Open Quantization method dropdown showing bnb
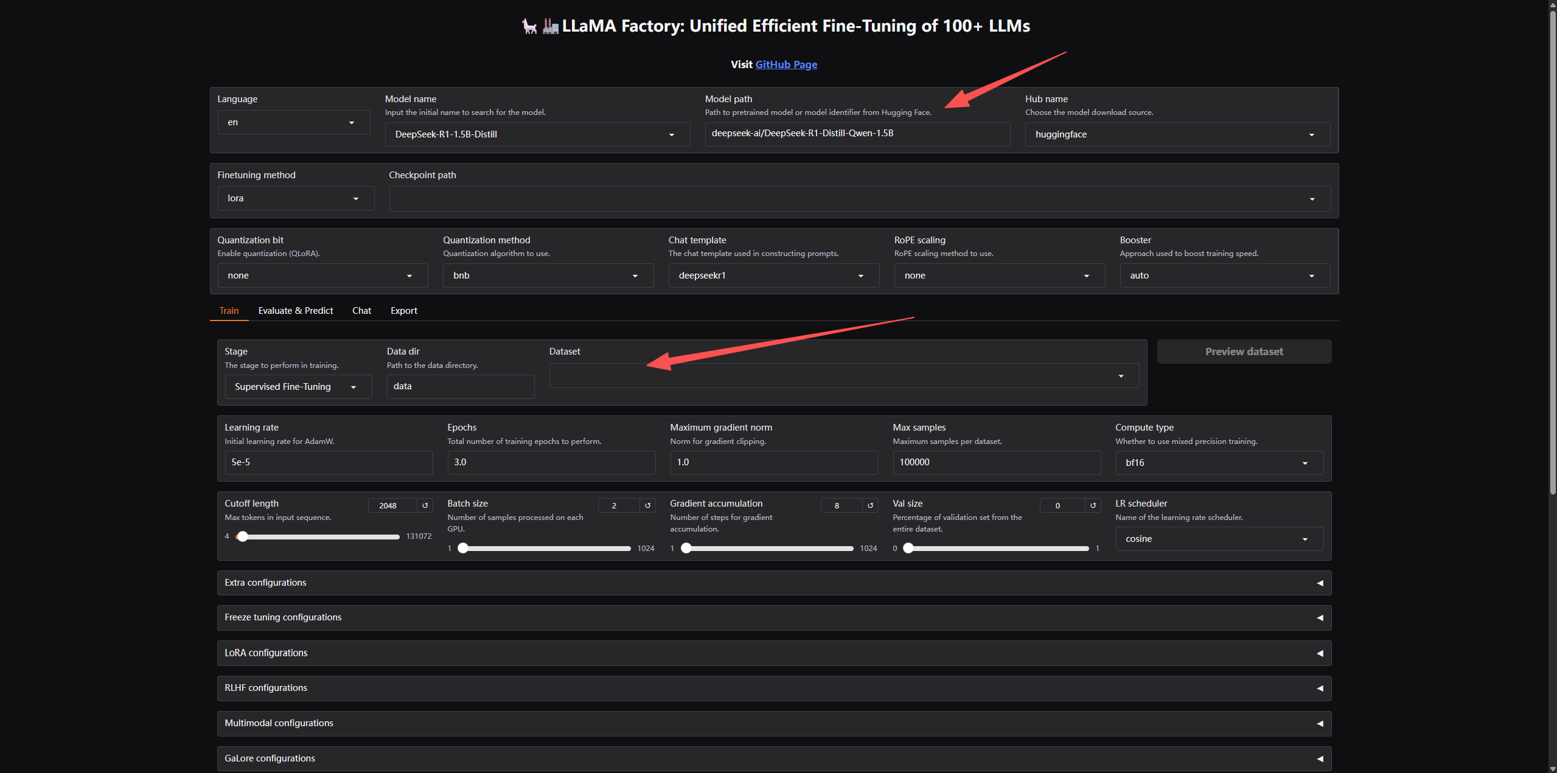This screenshot has width=1557, height=773. tap(548, 276)
